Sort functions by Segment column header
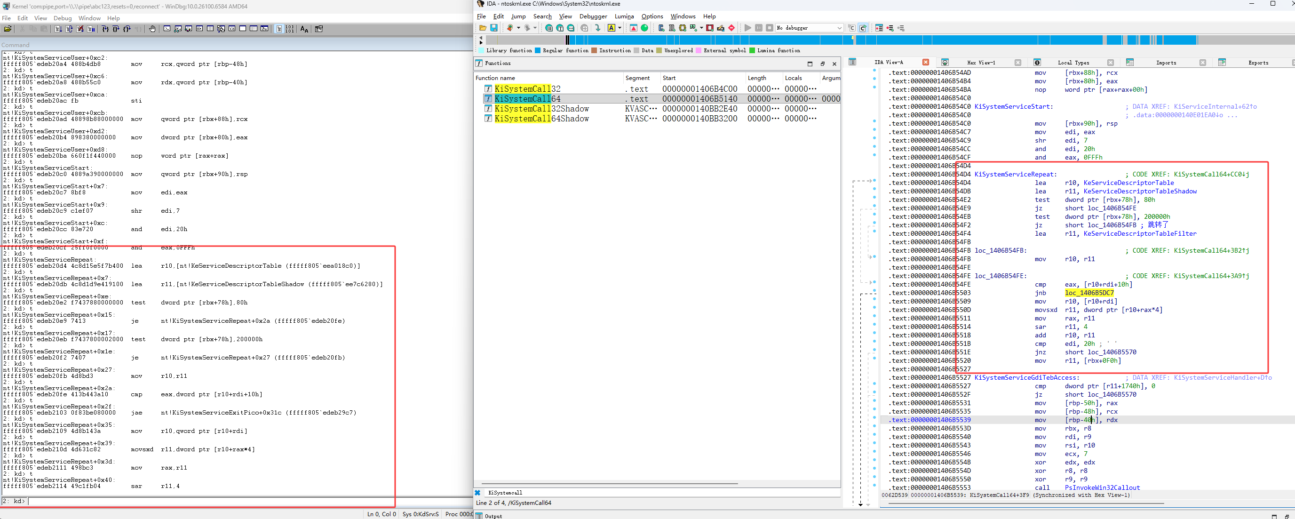Screen dimensions: 1295x519 (x=637, y=78)
